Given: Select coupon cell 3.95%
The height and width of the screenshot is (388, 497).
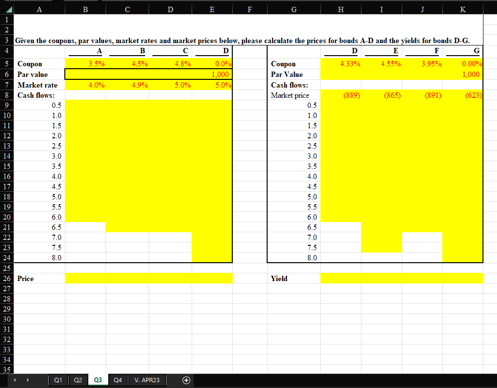Looking at the screenshot, I should [422, 64].
